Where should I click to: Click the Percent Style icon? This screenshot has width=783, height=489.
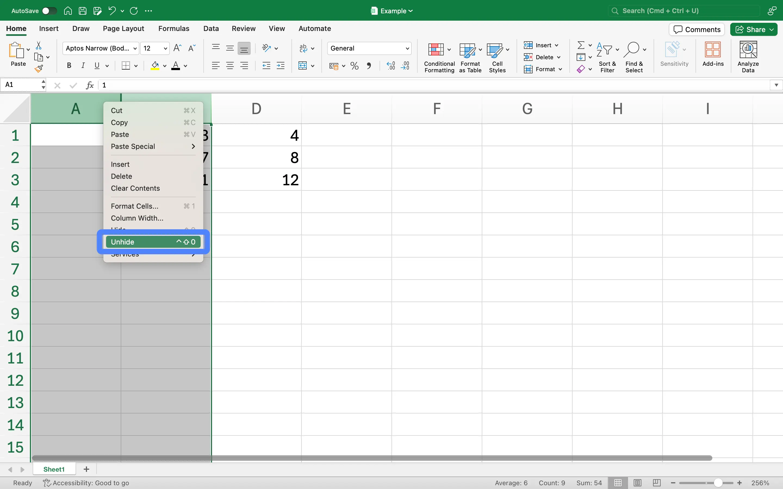pyautogui.click(x=355, y=66)
